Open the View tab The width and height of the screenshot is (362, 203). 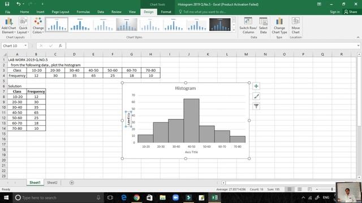click(x=132, y=12)
